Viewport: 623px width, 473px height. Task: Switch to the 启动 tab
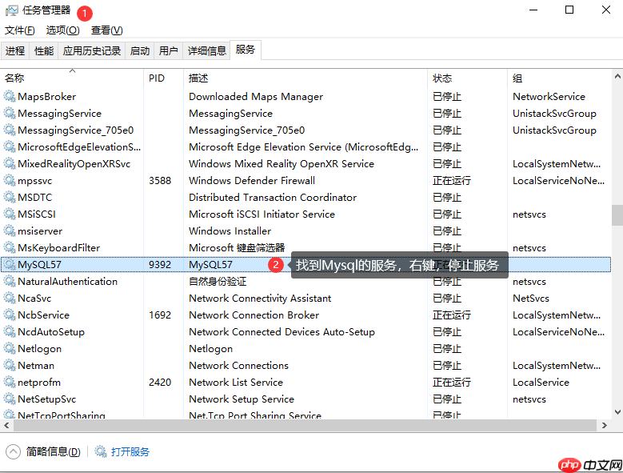pos(140,51)
